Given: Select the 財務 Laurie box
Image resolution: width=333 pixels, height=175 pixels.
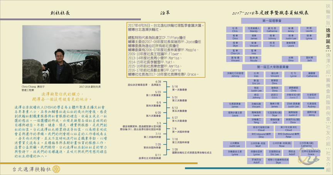Looking at the screenshot, I should pyautogui.click(x=309, y=29).
